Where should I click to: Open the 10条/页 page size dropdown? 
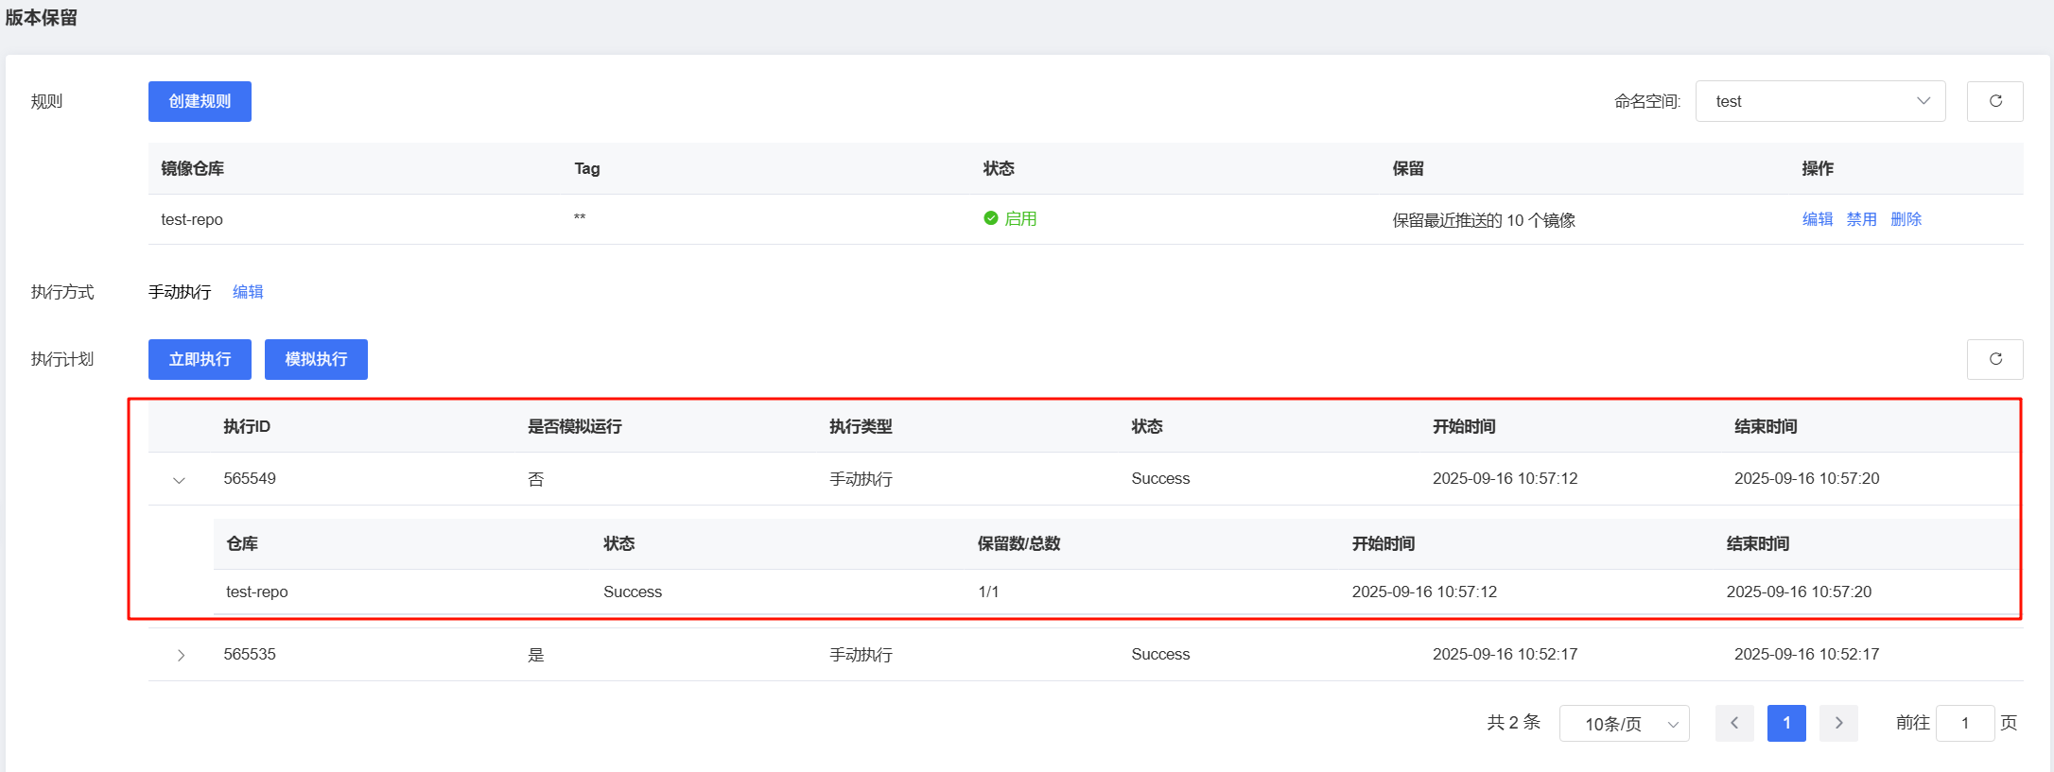[1624, 724]
